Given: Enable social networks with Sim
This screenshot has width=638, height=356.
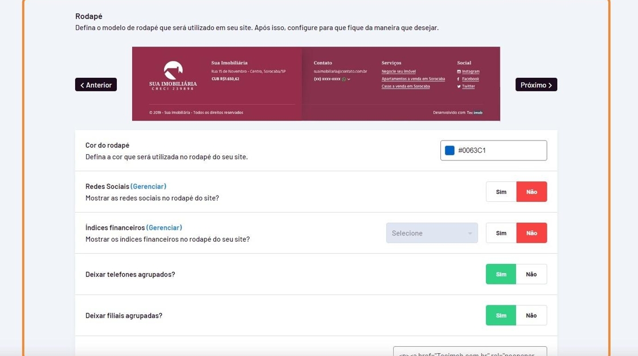Looking at the screenshot, I should [x=501, y=192].
